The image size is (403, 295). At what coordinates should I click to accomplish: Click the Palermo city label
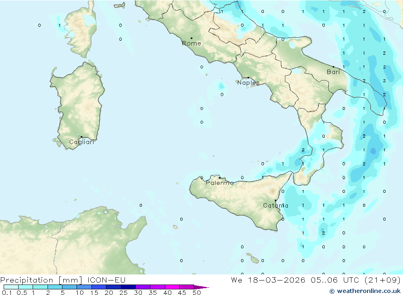pyautogui.click(x=220, y=183)
